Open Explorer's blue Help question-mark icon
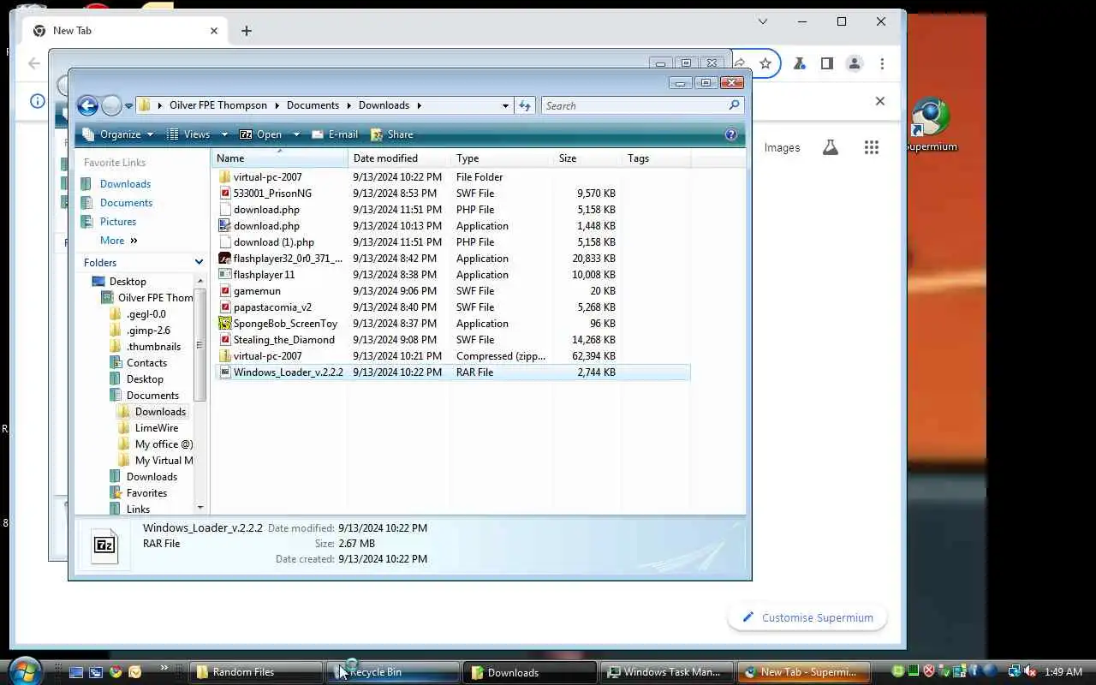The height and width of the screenshot is (685, 1096). [730, 134]
